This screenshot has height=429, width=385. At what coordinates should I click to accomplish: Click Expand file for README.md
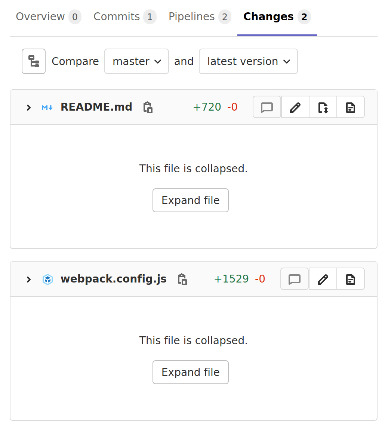click(190, 200)
